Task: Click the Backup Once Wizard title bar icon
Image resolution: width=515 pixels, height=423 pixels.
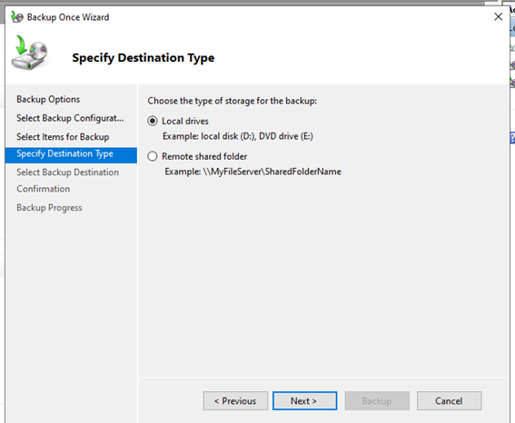Action: 17,16
